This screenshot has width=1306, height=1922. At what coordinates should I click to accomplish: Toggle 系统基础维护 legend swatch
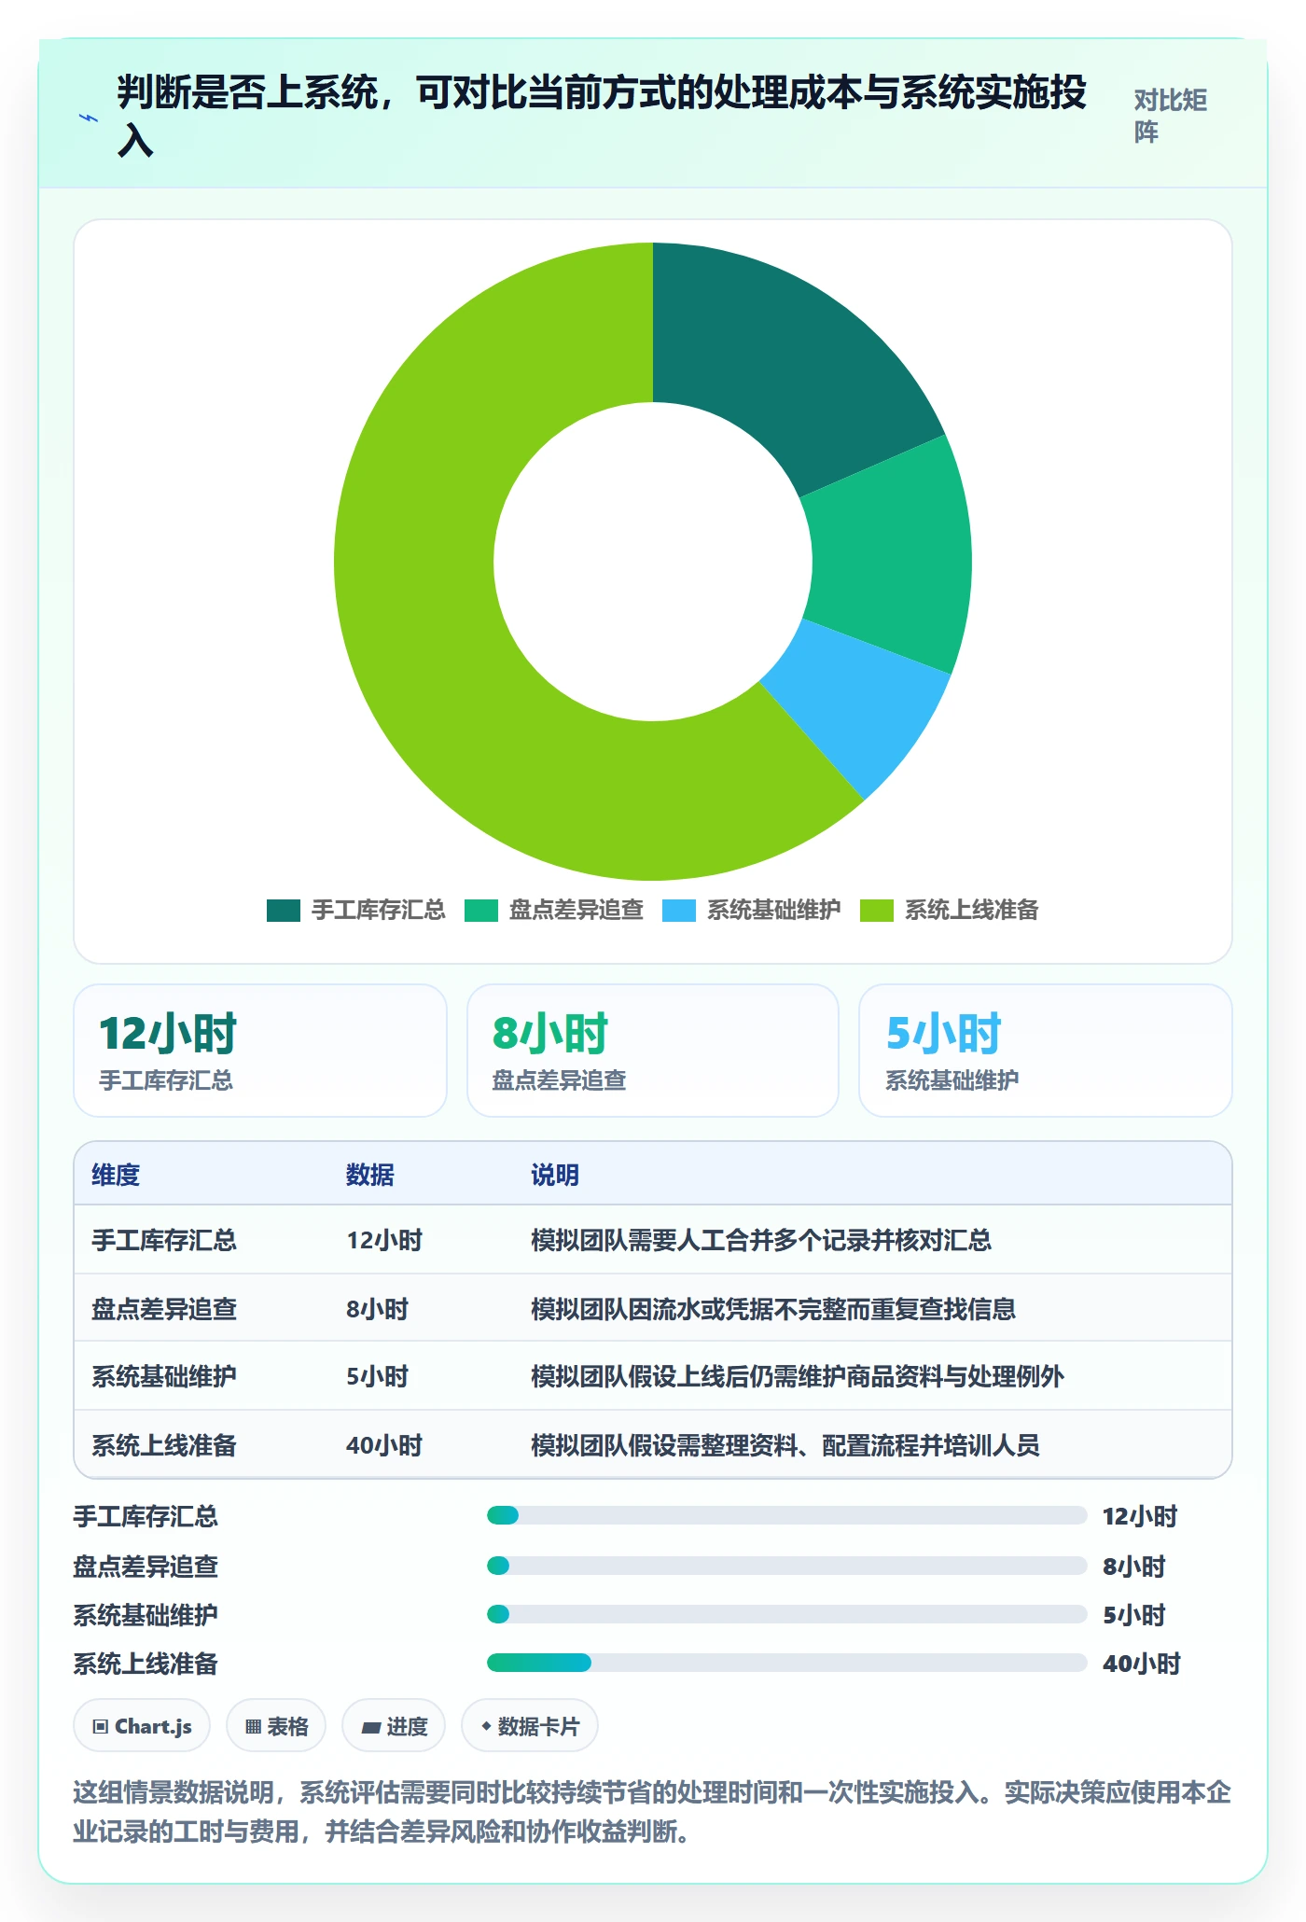click(679, 910)
